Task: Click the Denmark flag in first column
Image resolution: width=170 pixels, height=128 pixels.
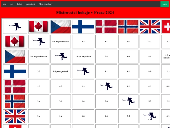Action: pyautogui.click(x=15, y=86)
